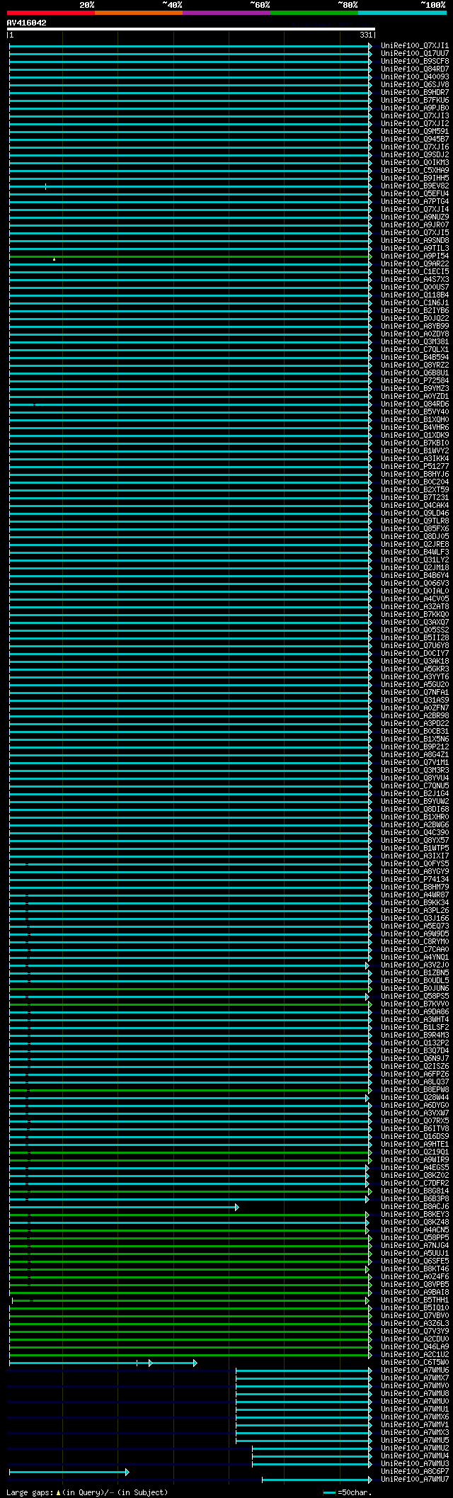Click the purple ~60% identity legend segment
The image size is (453, 1498).
(226, 13)
